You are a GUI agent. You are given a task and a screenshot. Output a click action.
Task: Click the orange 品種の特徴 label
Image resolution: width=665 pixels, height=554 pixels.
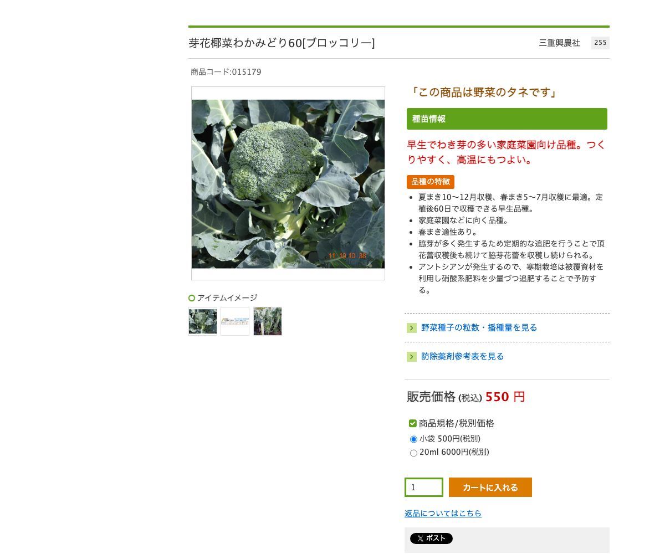pos(431,182)
